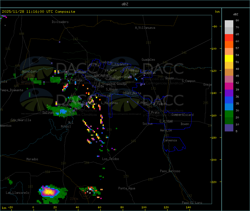Click the Pampa_Diamante map label
Viewport: 250px width, 211px height.
click(x=11, y=90)
